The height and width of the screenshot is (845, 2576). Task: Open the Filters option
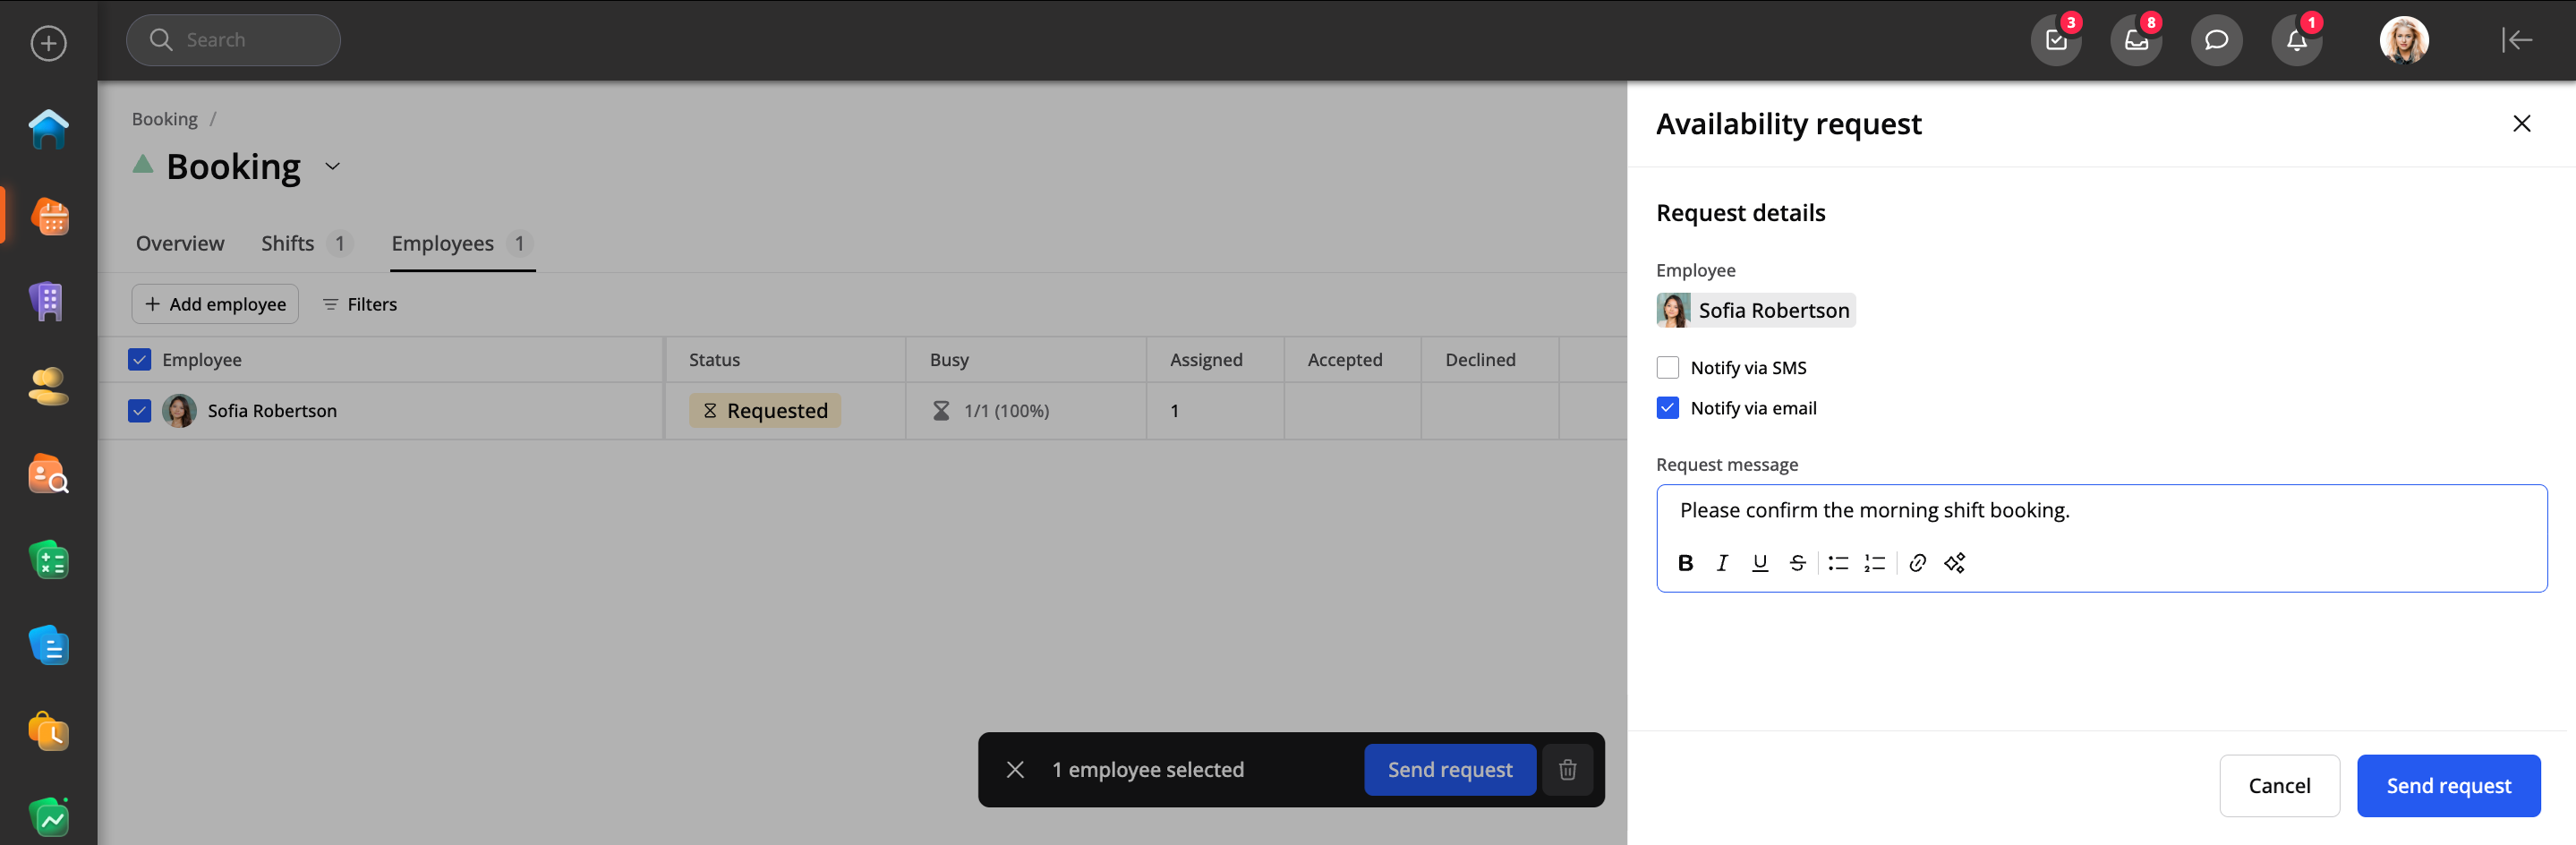[x=360, y=304]
